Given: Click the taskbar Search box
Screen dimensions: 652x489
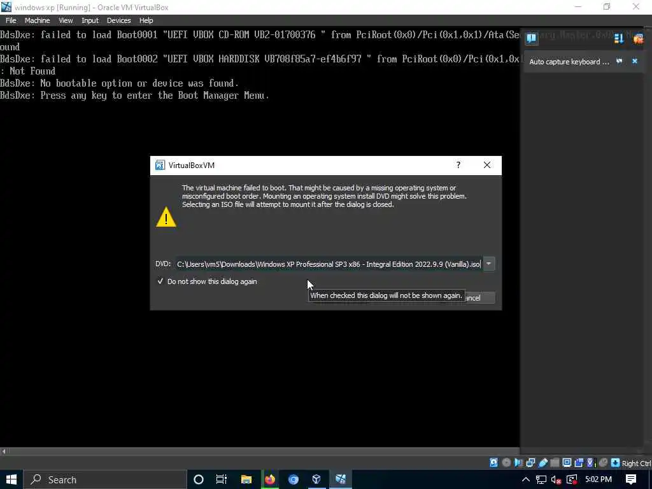Looking at the screenshot, I should pos(104,479).
